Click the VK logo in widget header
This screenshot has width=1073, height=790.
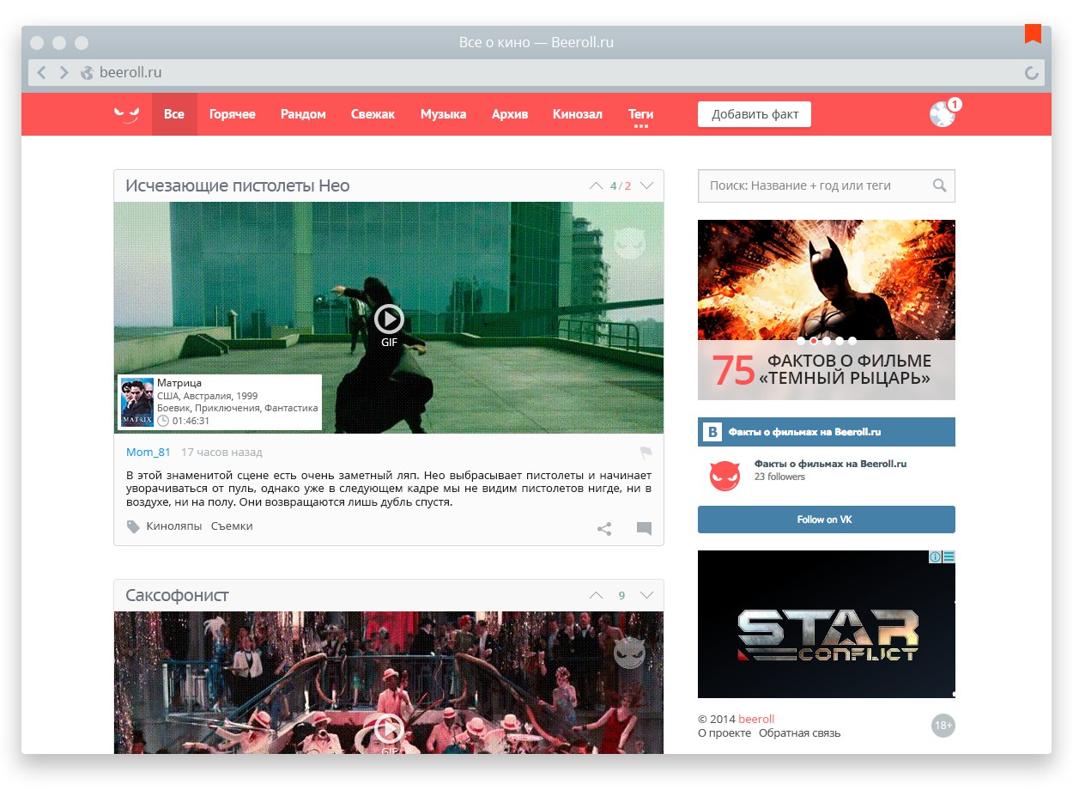coord(712,432)
